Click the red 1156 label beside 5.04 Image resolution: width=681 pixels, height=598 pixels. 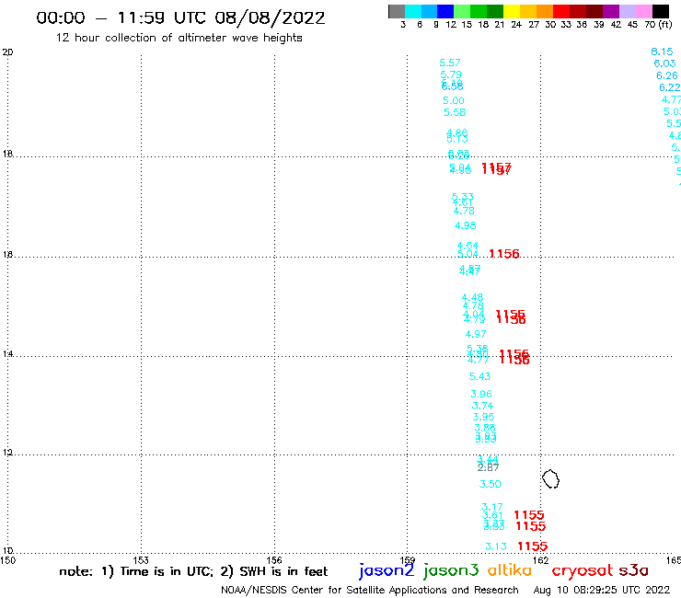point(504,254)
